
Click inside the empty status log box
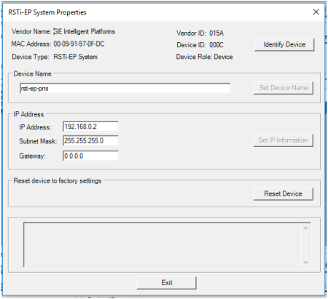[163, 244]
